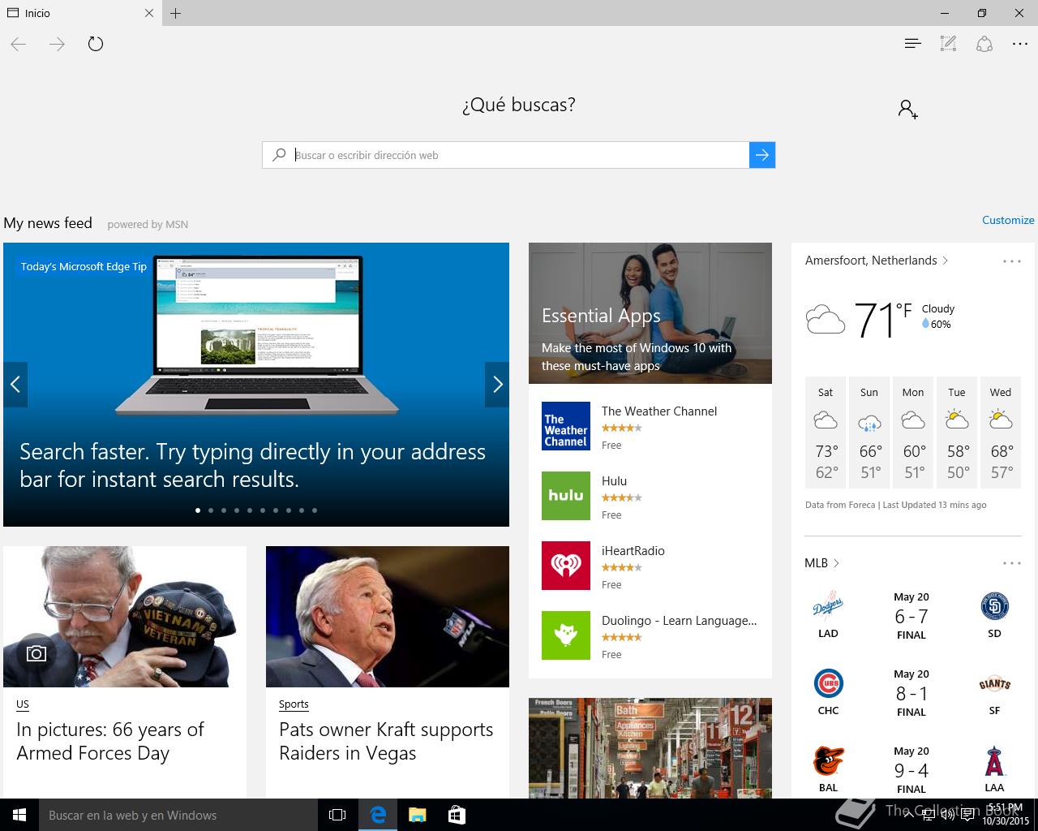1038x831 pixels.
Task: Open the Windows Store taskbar icon
Action: point(457,815)
